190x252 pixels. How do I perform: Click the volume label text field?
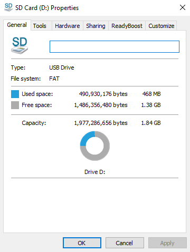[115, 46]
